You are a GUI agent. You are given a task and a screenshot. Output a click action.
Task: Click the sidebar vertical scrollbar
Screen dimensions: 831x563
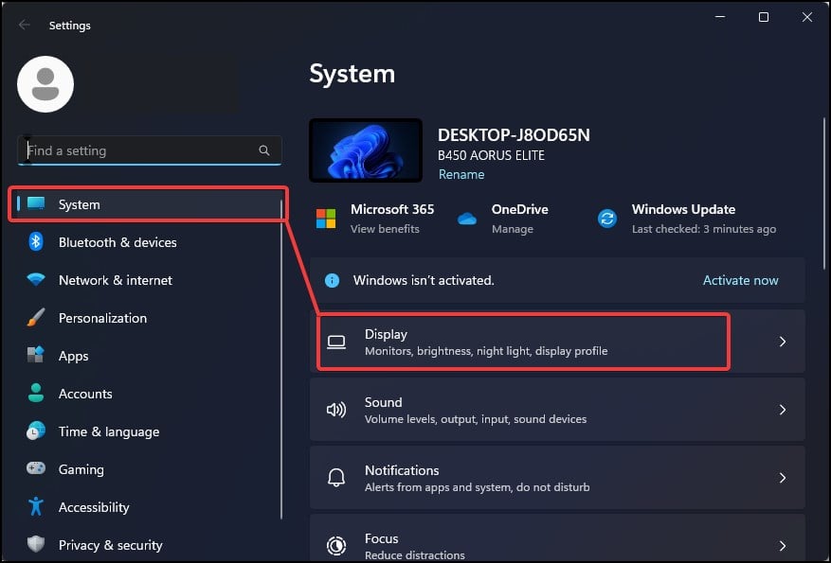[x=281, y=360]
